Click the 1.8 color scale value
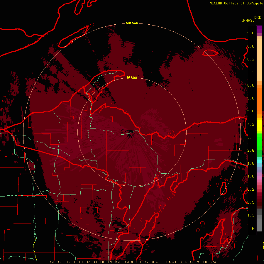The height and width of the screenshot is (264, 264). [x=251, y=163]
